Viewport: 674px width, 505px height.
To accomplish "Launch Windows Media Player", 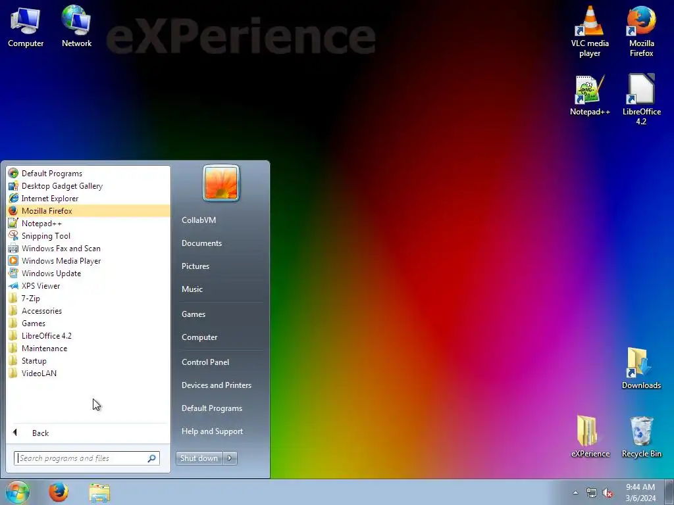I will pyautogui.click(x=88, y=260).
